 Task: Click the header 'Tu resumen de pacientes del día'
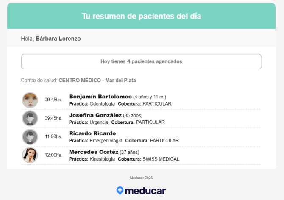pos(141,16)
